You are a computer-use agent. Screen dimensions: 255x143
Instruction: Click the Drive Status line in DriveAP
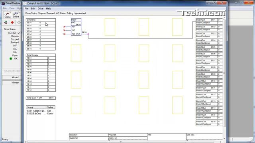click(x=40, y=13)
